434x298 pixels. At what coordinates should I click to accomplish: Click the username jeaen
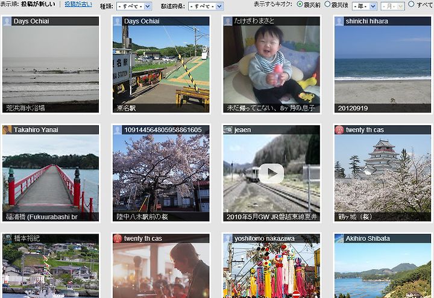coord(242,130)
